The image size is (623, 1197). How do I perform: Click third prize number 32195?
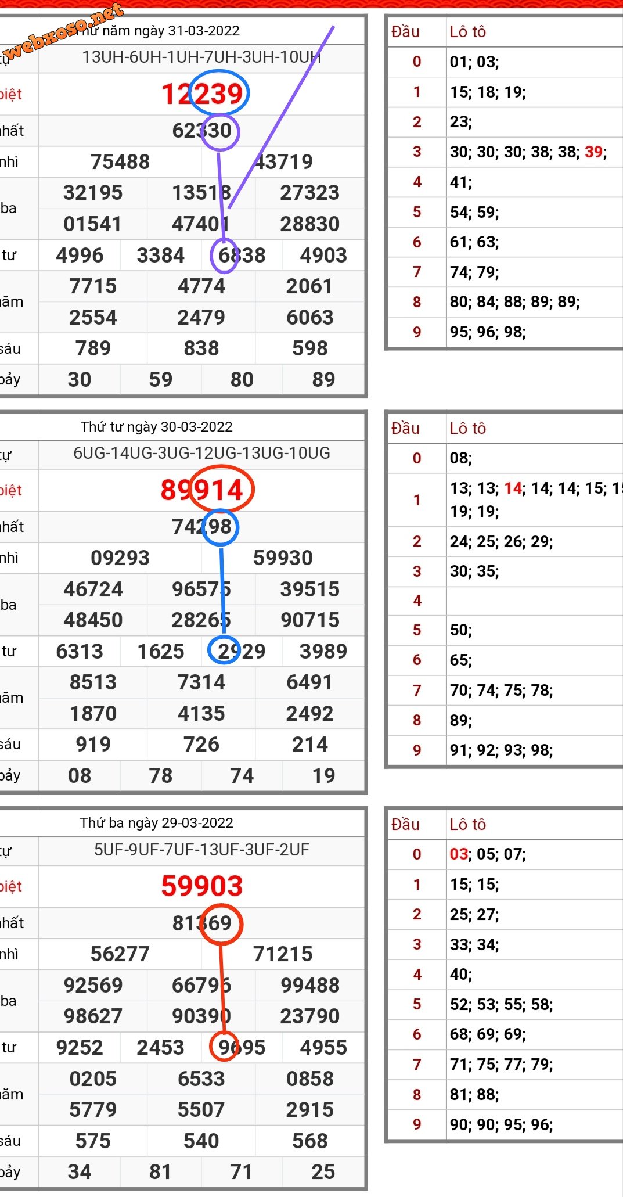coord(93,192)
